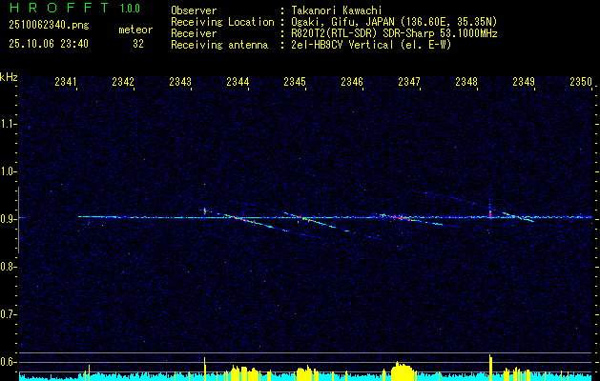Select the observer name Takanori Kawachi
600x381 pixels.
[337, 10]
